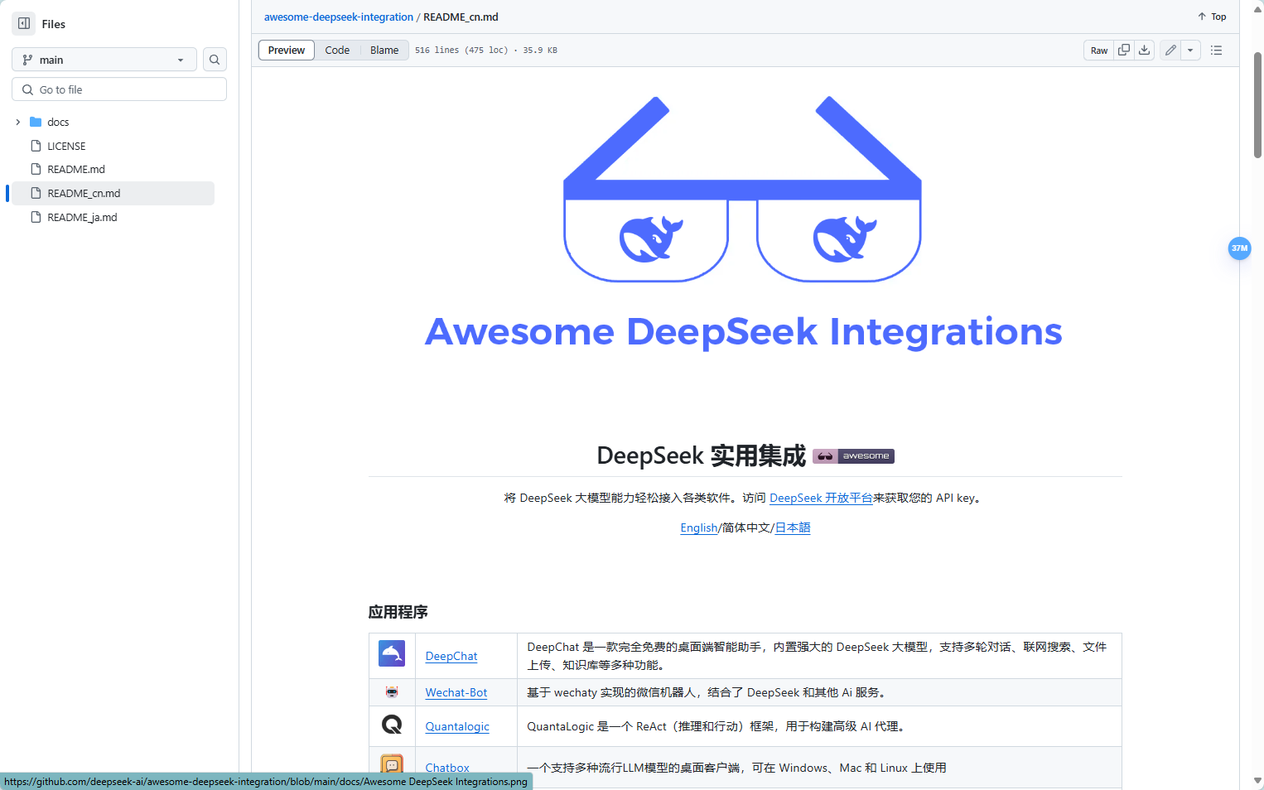Open the Chatbox link

click(447, 768)
